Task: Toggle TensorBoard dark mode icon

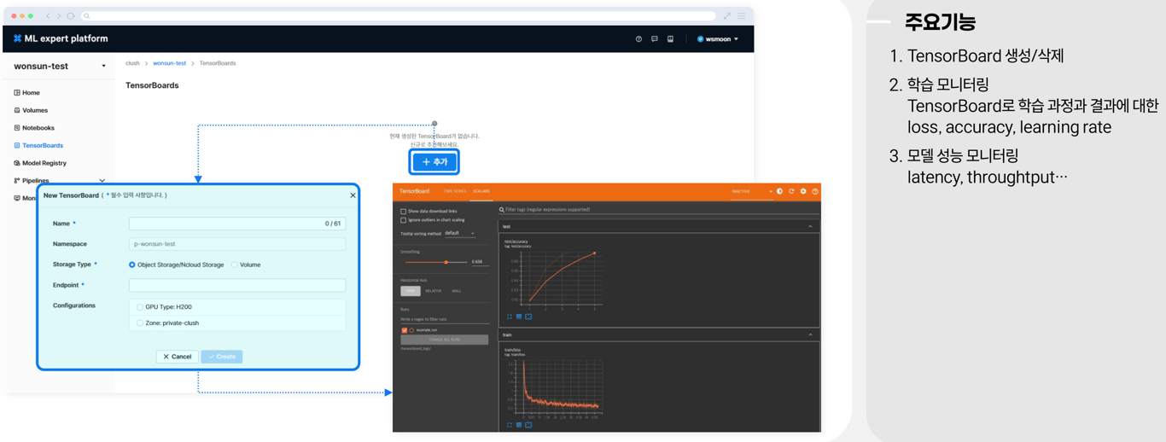Action: point(779,191)
